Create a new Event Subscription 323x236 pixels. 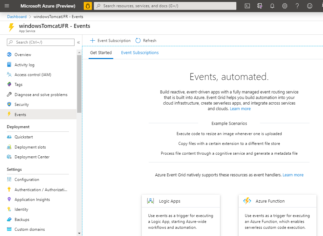110,40
